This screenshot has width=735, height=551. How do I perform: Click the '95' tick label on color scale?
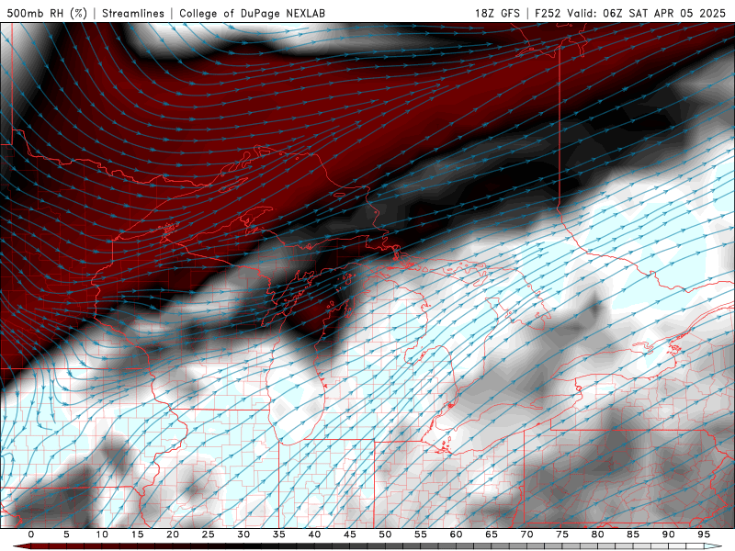coord(704,534)
